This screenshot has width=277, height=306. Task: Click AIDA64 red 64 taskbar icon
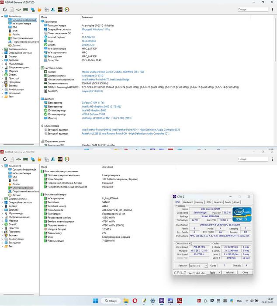pyautogui.click(x=180, y=301)
